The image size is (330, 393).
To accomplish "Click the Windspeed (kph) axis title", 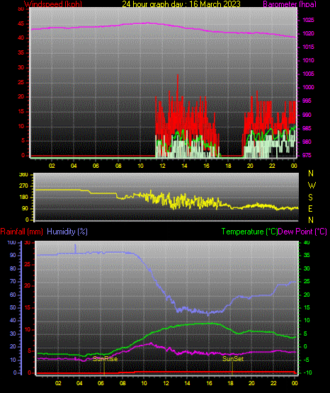I will pyautogui.click(x=53, y=4).
